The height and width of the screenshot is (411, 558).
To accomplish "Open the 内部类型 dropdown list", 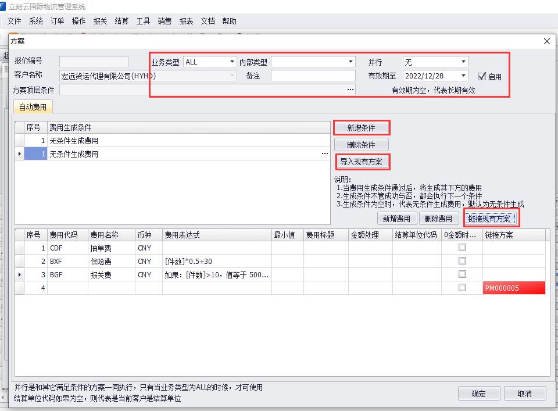I will click(x=350, y=62).
